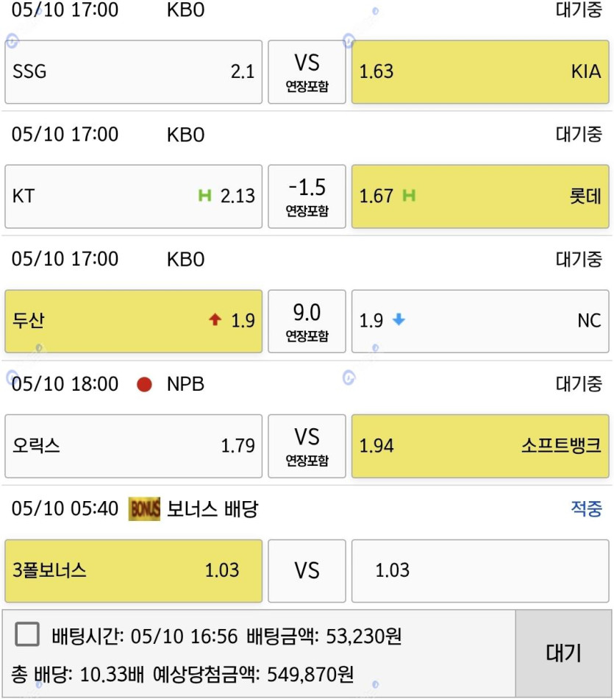Select the KT 2.13 handicap odds cell
The height and width of the screenshot is (699, 614).
(134, 196)
